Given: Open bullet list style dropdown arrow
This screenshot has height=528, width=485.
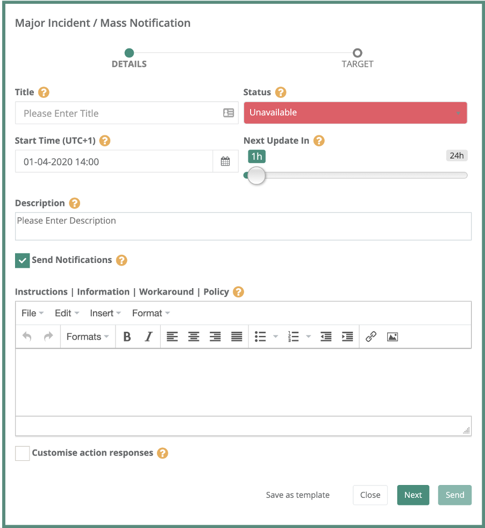Looking at the screenshot, I should 276,337.
